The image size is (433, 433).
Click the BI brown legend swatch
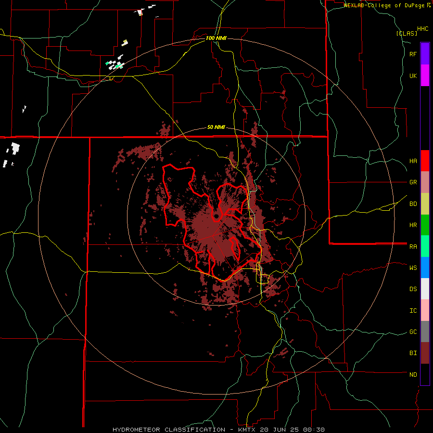coord(425,353)
